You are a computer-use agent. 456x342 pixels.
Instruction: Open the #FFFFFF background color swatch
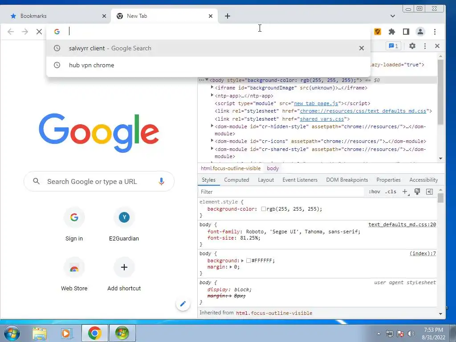coord(248,261)
